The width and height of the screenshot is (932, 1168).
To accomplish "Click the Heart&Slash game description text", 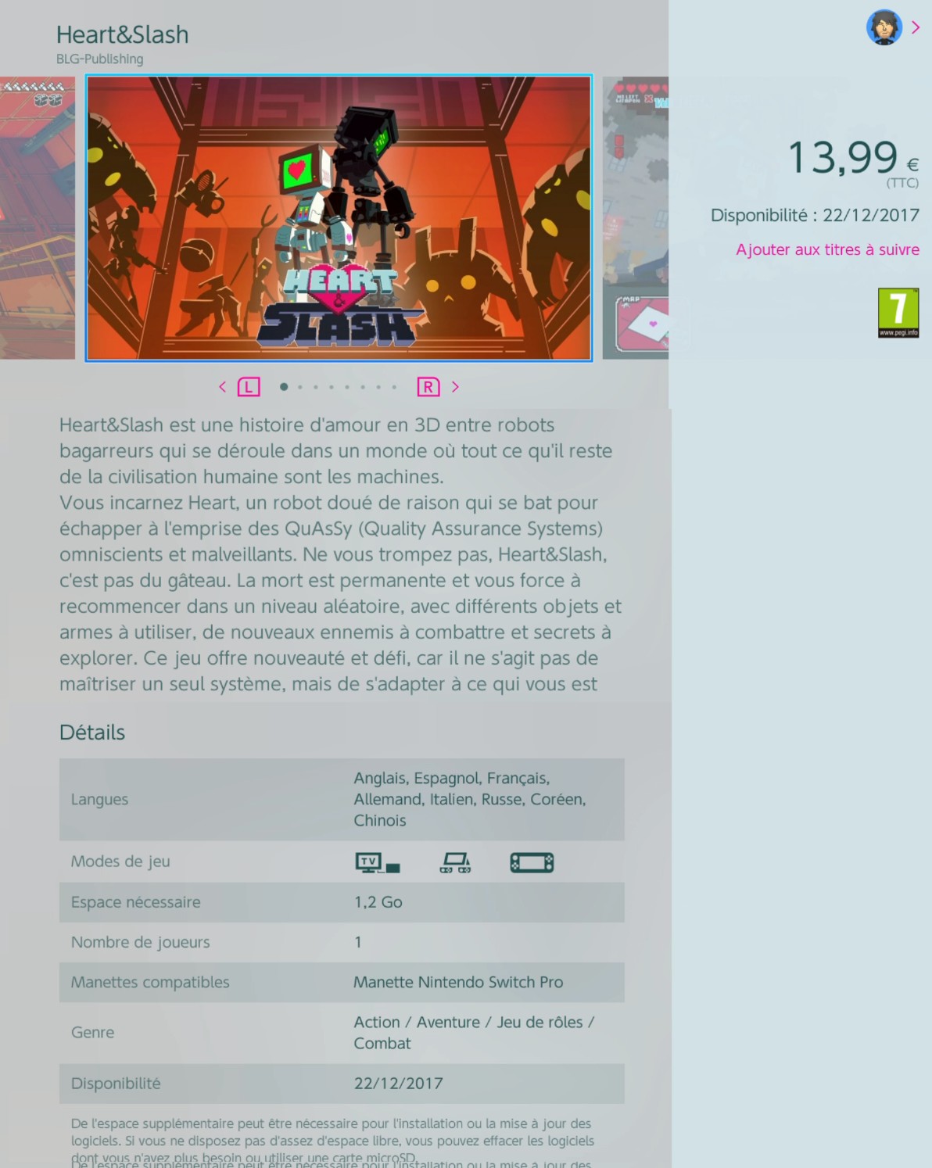I will click(x=340, y=554).
